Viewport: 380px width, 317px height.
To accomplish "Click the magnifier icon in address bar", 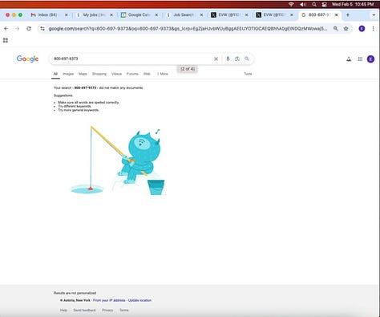I will pos(336,28).
